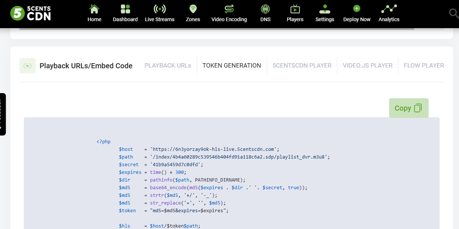
Task: Go to Dashboard menu label
Action: click(125, 19)
